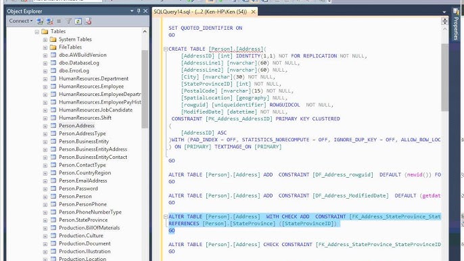Click the Connect Object Explorer icon
Image resolution: width=464 pixels, height=261 pixels.
[x=40, y=21]
